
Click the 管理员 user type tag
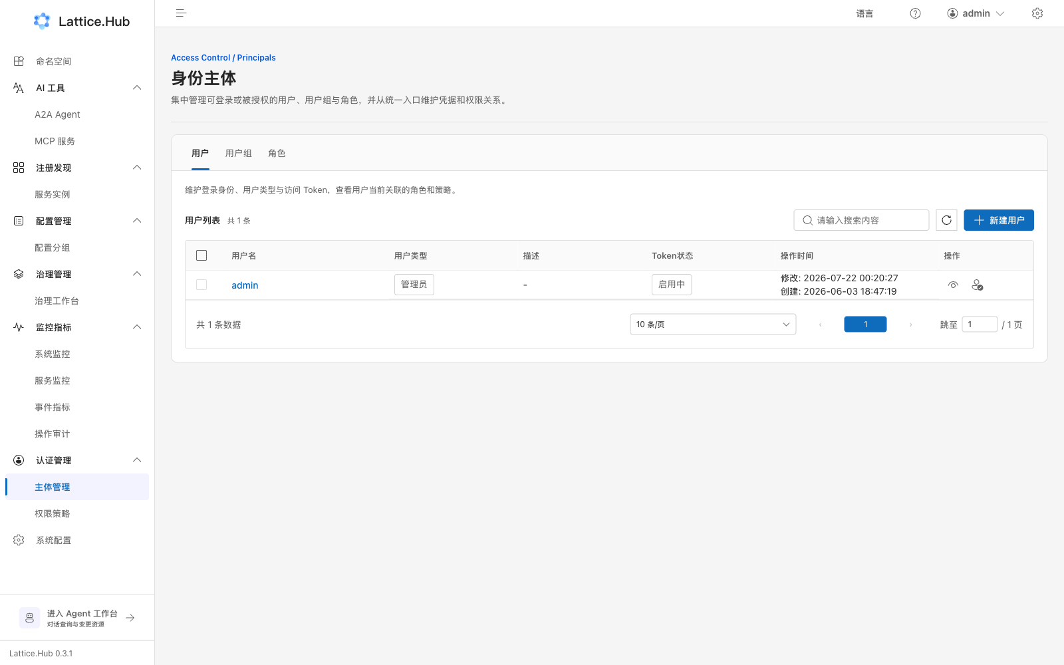(414, 285)
